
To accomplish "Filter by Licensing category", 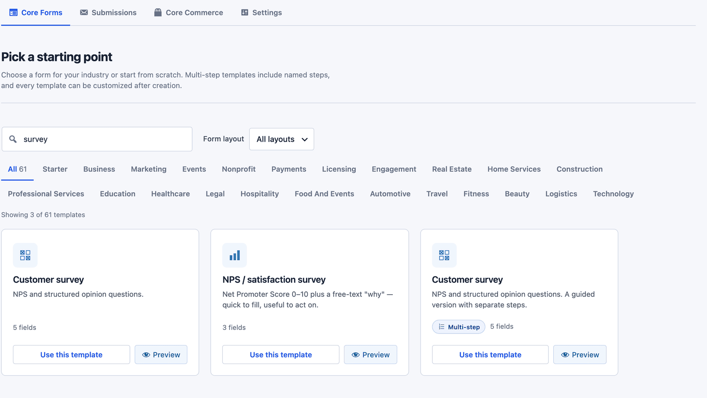I will (339, 169).
